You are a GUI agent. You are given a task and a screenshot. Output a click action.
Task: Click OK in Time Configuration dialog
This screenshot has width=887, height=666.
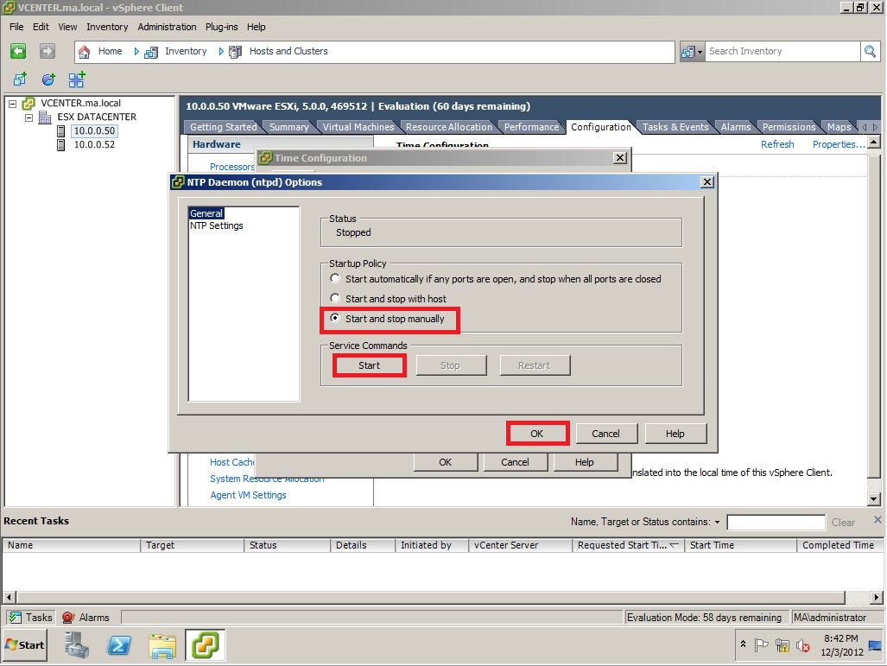[x=445, y=462]
